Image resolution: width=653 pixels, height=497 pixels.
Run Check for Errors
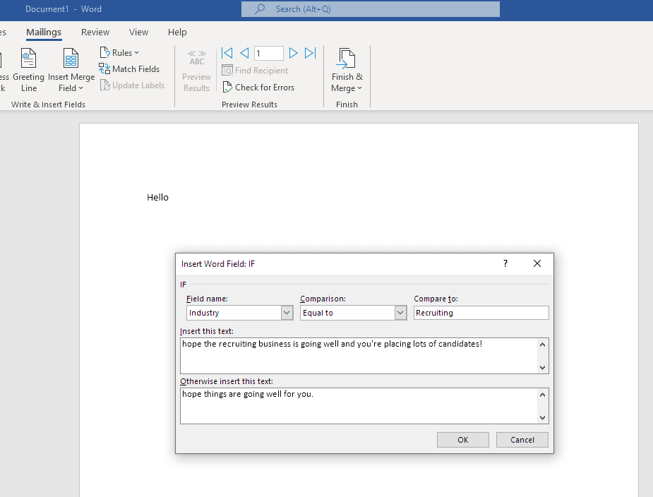point(258,87)
